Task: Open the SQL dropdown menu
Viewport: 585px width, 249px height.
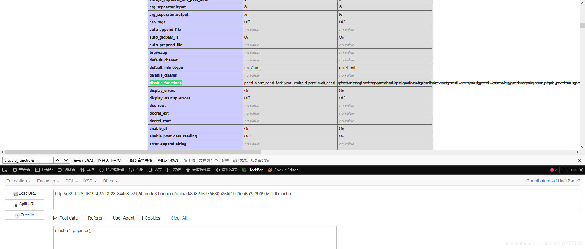Action: [x=72, y=181]
